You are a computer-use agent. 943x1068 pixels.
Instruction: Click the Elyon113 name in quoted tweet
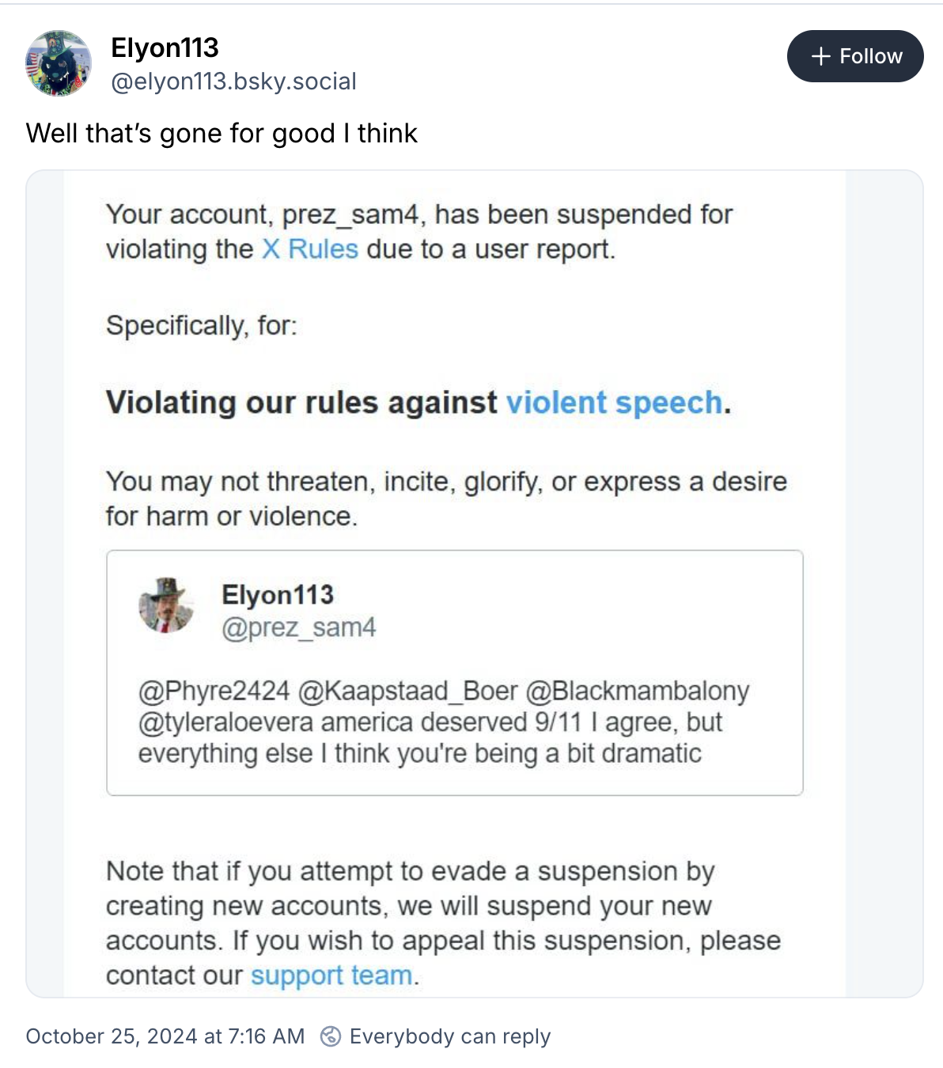coord(278,594)
